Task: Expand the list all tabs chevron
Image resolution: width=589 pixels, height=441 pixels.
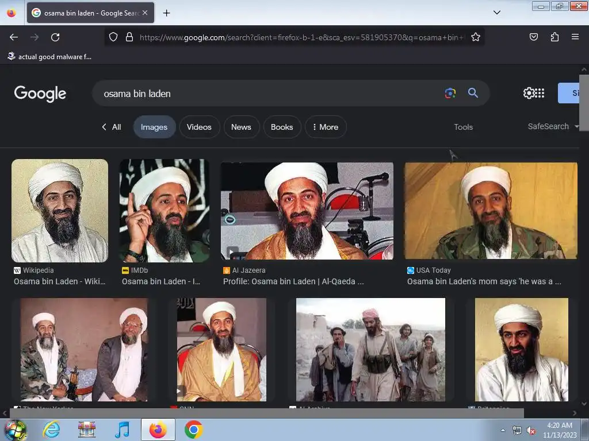Action: (496, 13)
